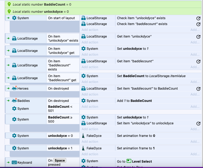Select the Local static number unlockdyce = 0 row

(103, 11)
